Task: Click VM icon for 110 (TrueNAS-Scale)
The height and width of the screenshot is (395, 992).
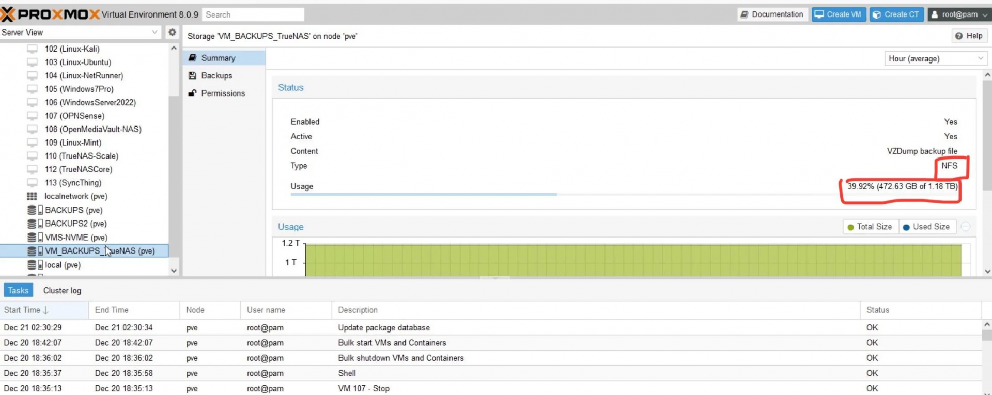Action: (32, 156)
